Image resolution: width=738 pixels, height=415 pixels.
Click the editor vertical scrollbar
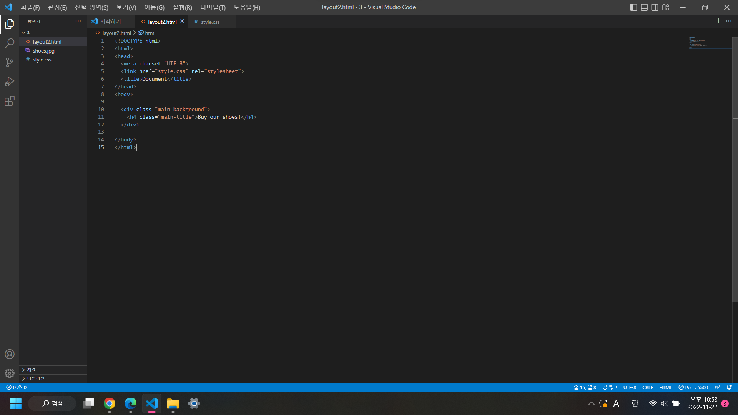point(735,169)
